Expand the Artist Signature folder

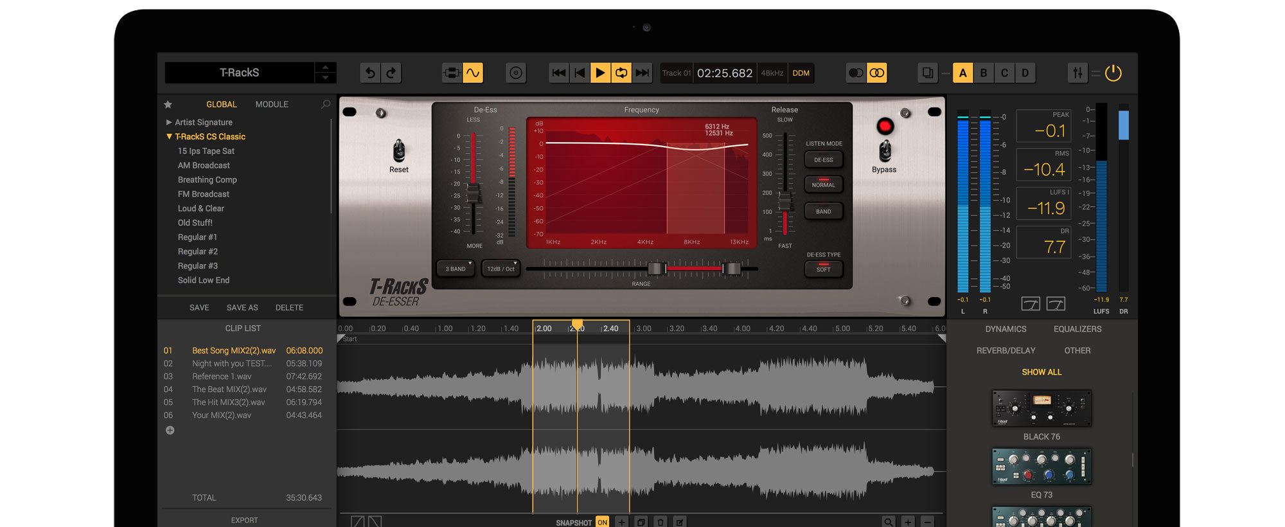tap(169, 122)
